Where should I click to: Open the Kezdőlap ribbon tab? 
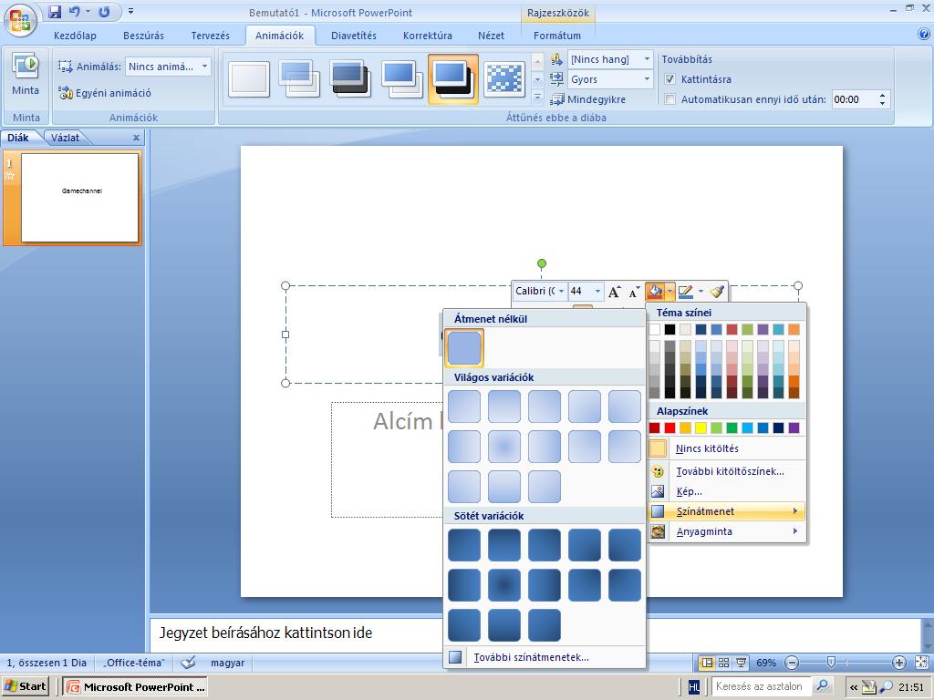tap(75, 36)
